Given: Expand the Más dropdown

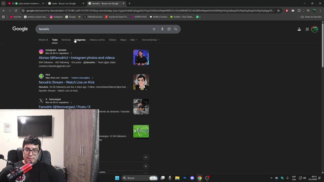Looking at the screenshot, I should click(x=134, y=40).
